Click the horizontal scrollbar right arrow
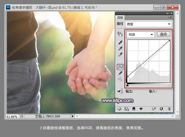 coord(173,116)
